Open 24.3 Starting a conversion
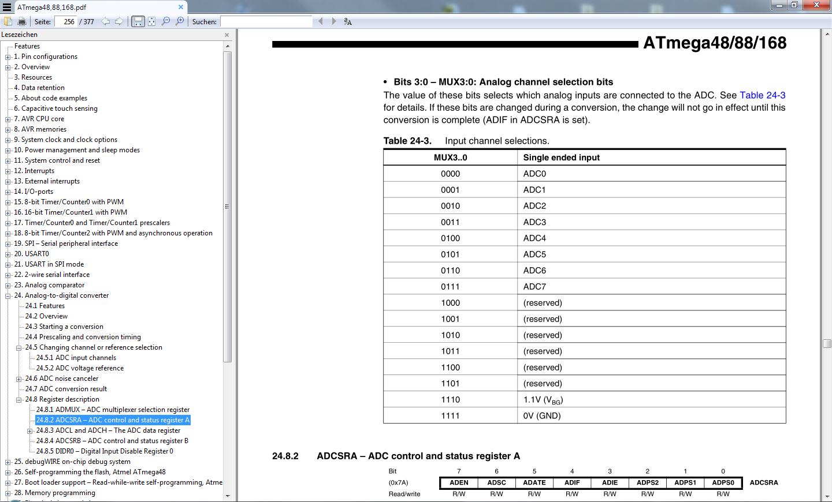This screenshot has height=502, width=832. 64,327
